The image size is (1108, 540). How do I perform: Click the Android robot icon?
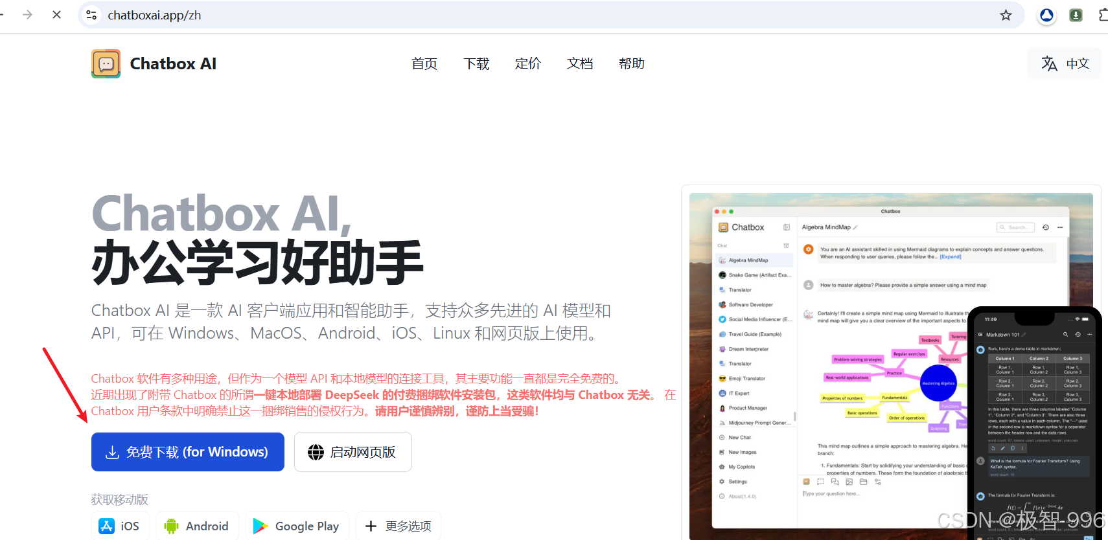pos(171,526)
